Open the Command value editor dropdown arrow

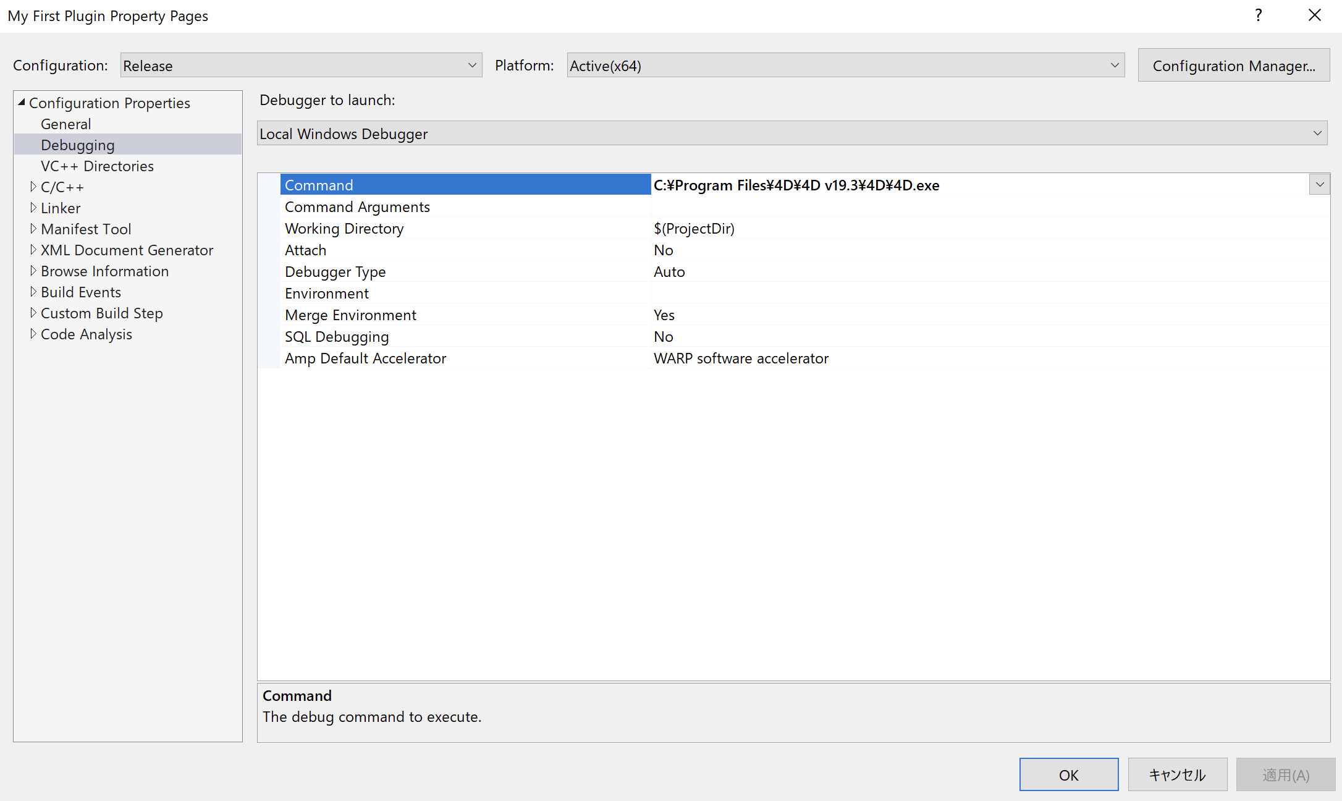point(1319,184)
